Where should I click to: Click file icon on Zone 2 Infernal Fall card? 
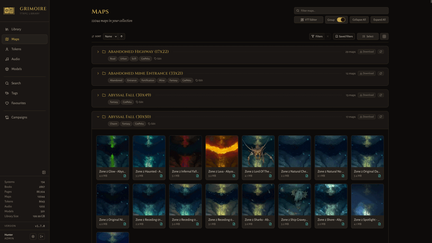[x=197, y=176]
